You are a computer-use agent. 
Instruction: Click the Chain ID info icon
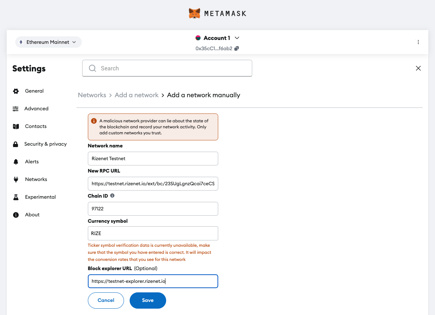click(112, 196)
